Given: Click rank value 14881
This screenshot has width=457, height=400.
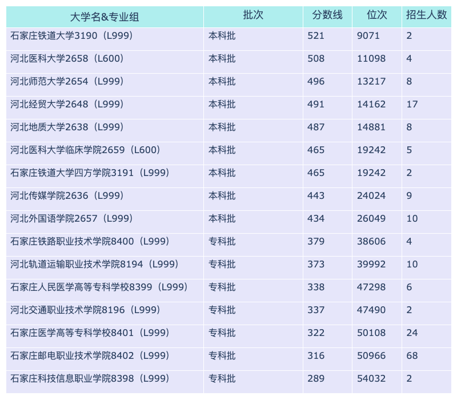Looking at the screenshot, I should (371, 127).
